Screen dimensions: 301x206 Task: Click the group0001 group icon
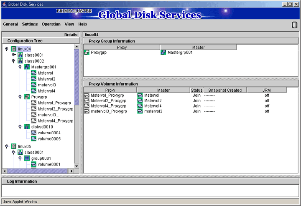27,158
